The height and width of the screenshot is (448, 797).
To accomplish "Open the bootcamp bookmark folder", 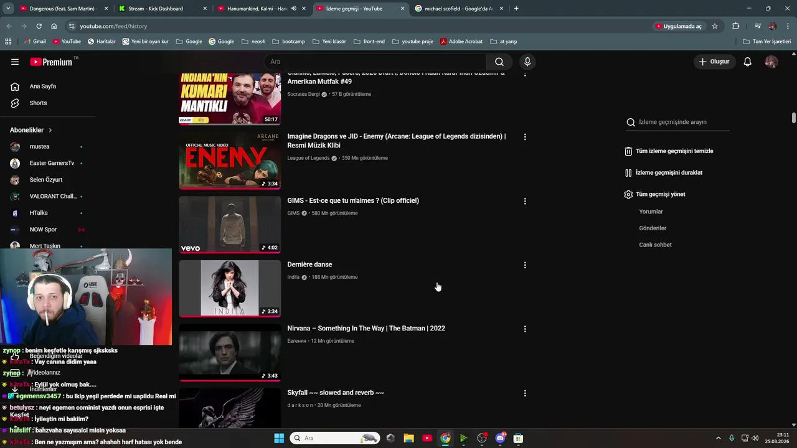I will point(288,42).
